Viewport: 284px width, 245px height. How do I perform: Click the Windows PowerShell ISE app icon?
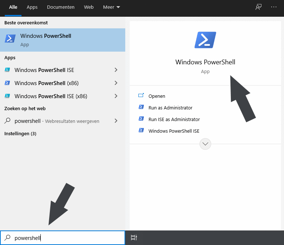pos(7,70)
